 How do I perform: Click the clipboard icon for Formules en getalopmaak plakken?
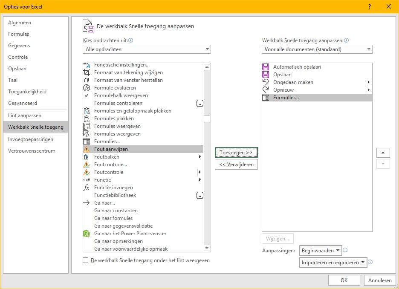coord(87,111)
